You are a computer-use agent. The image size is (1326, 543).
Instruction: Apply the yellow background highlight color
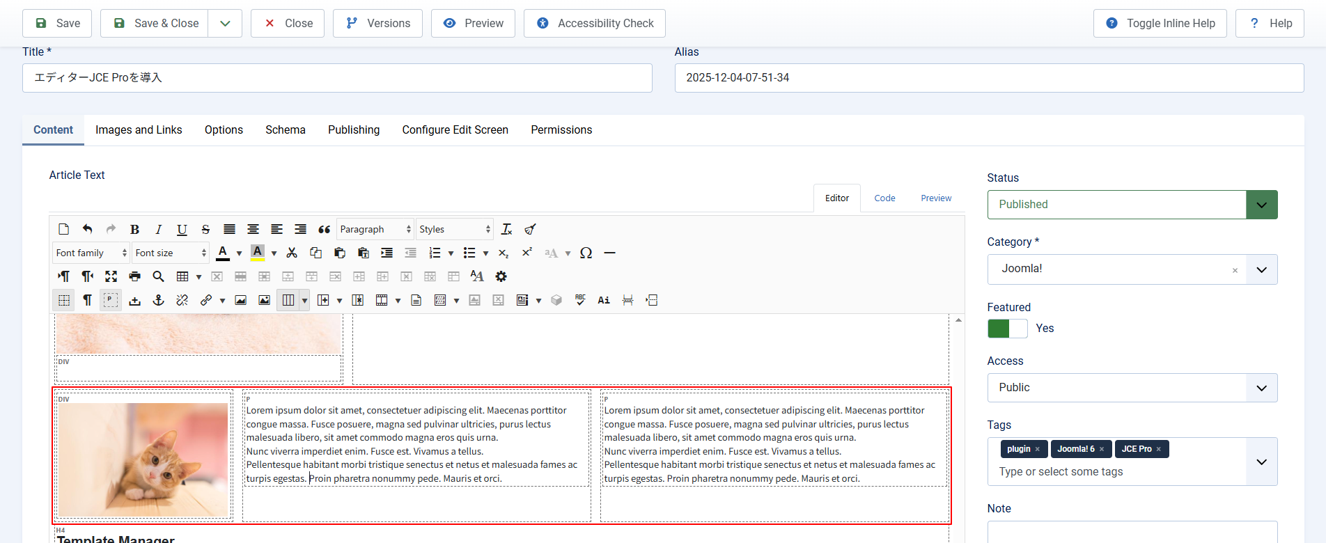(257, 253)
